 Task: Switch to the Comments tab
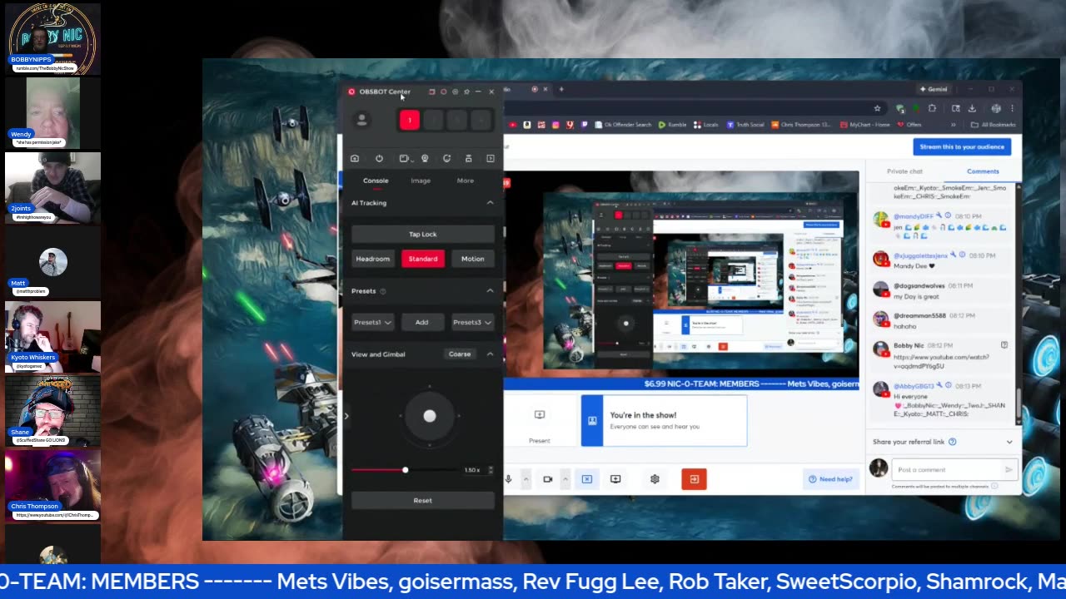tap(983, 171)
